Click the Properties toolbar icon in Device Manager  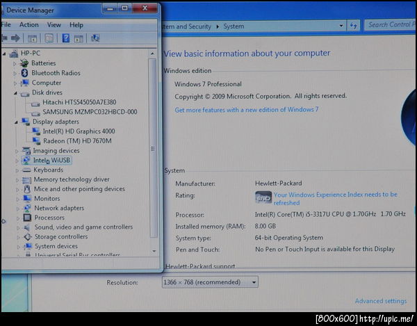49,38
